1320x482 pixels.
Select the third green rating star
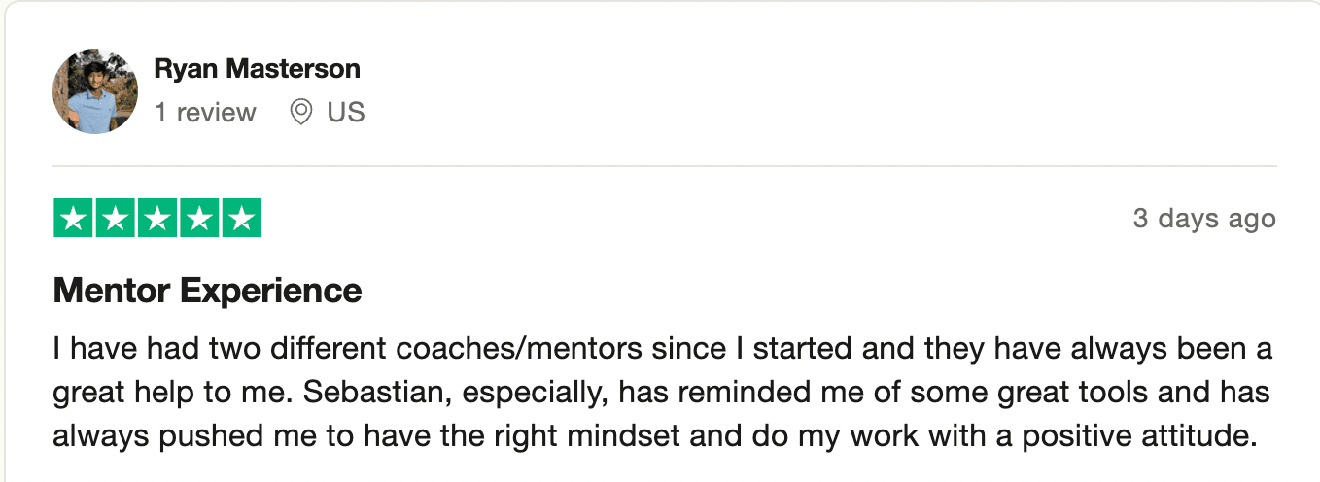(x=157, y=219)
